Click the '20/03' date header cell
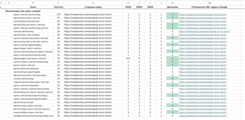The width and height of the screenshot is (245, 120). point(128,7)
